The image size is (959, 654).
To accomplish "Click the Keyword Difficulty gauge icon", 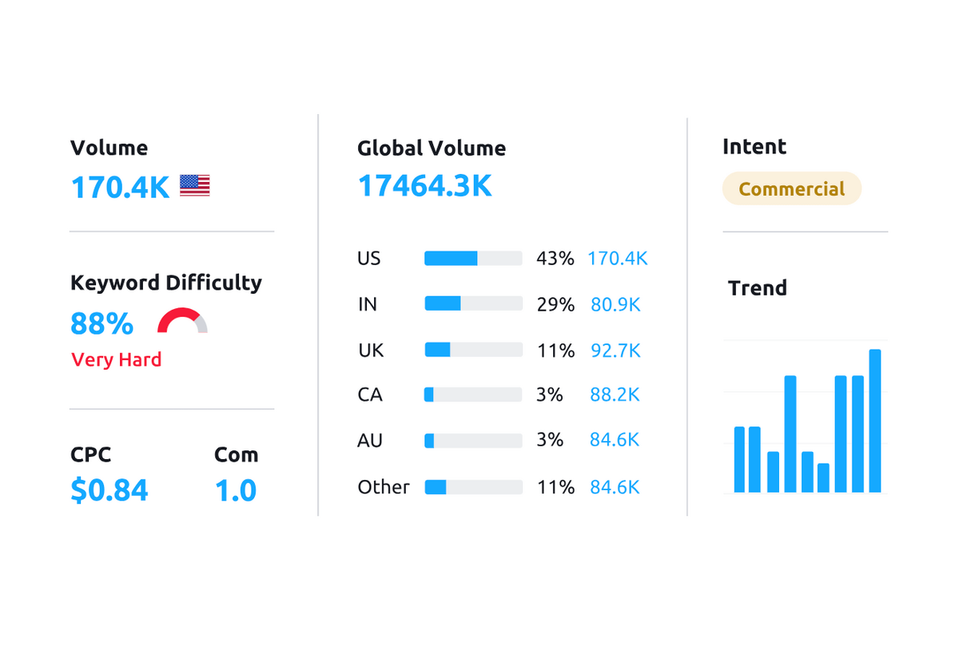I will coord(182,321).
